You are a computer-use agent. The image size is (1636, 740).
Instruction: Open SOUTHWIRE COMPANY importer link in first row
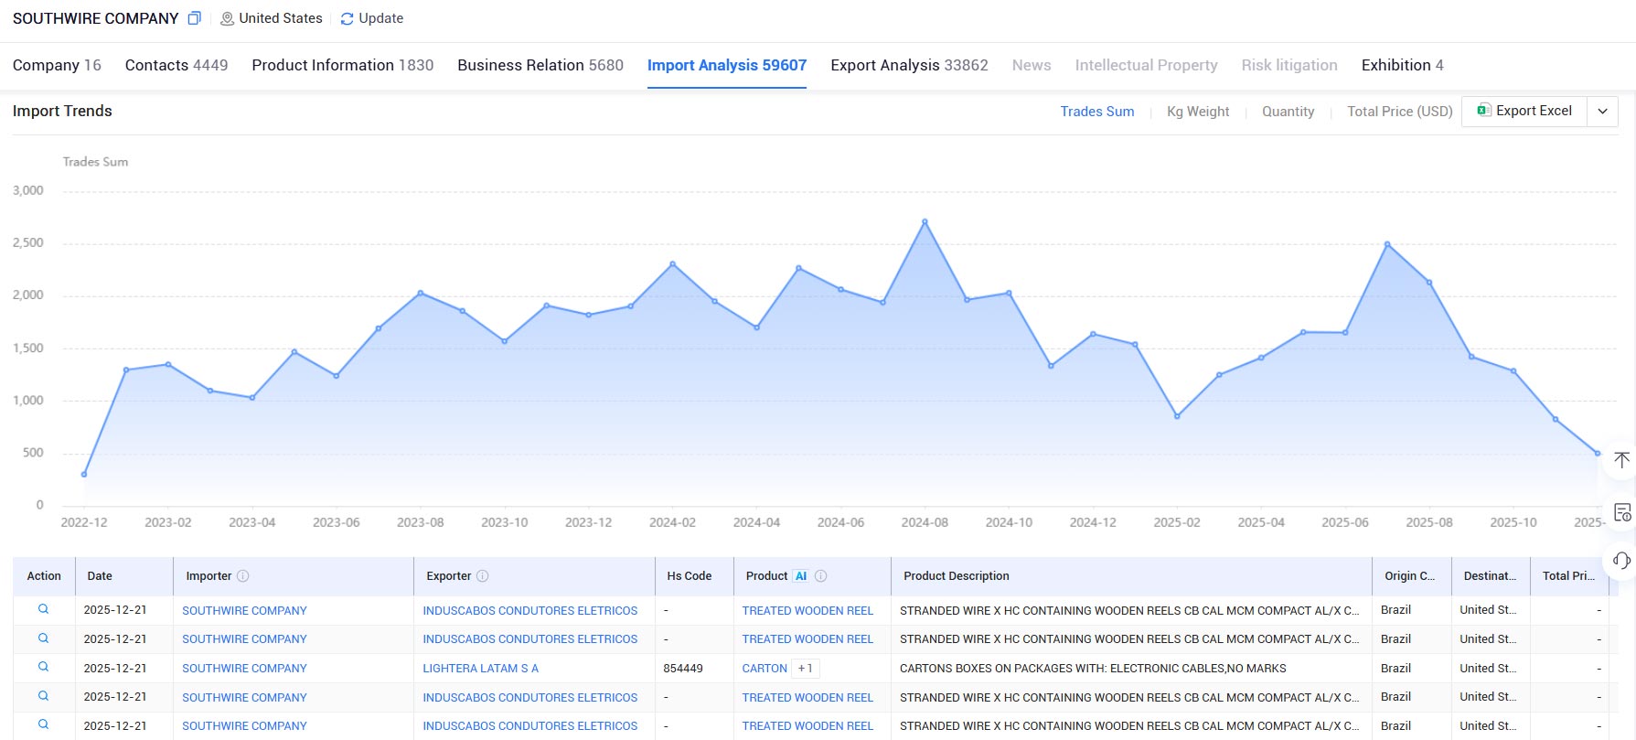244,610
